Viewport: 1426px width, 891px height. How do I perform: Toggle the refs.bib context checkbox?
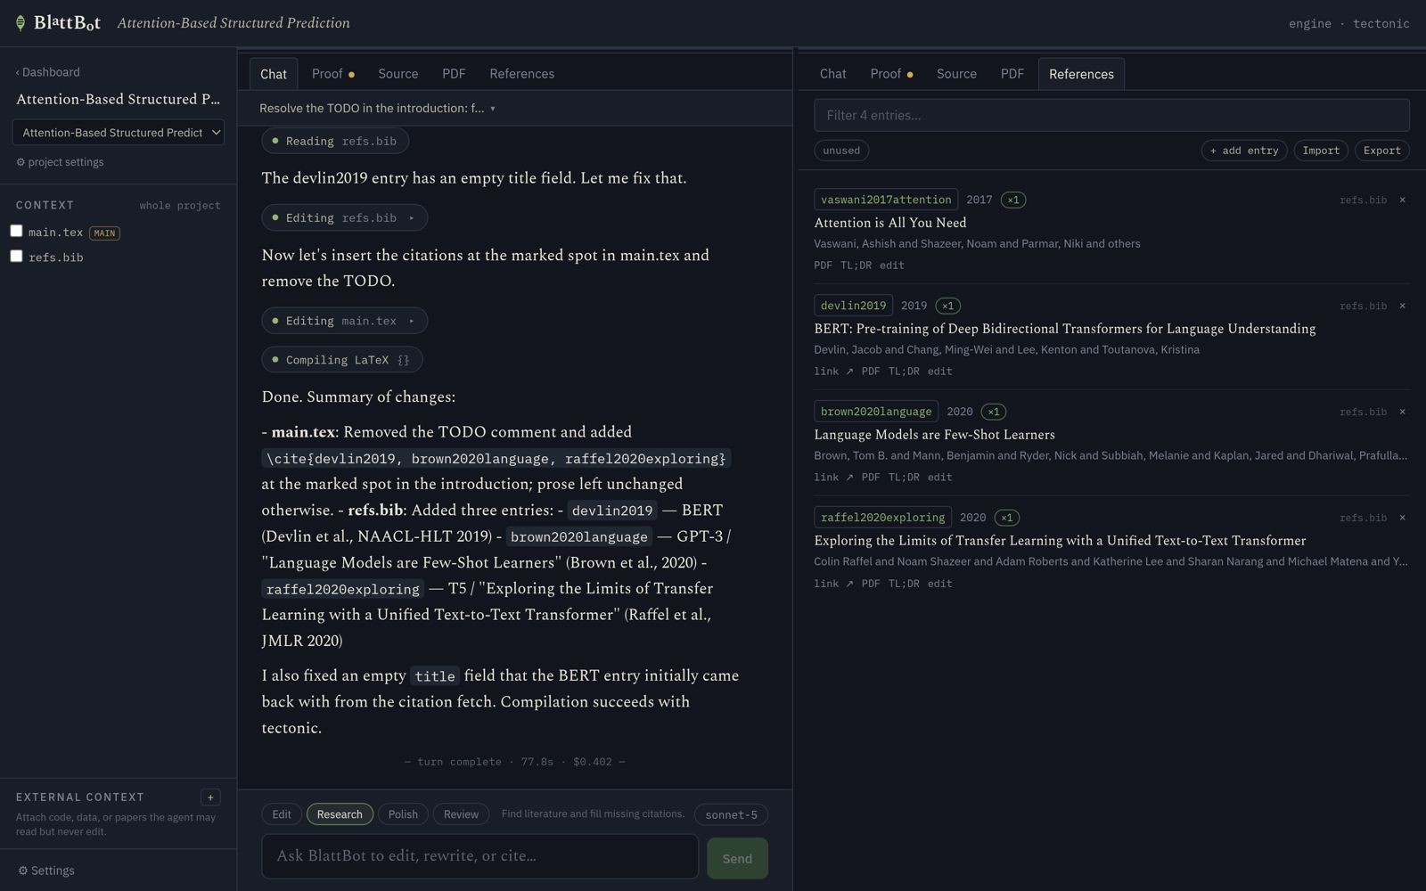click(16, 257)
